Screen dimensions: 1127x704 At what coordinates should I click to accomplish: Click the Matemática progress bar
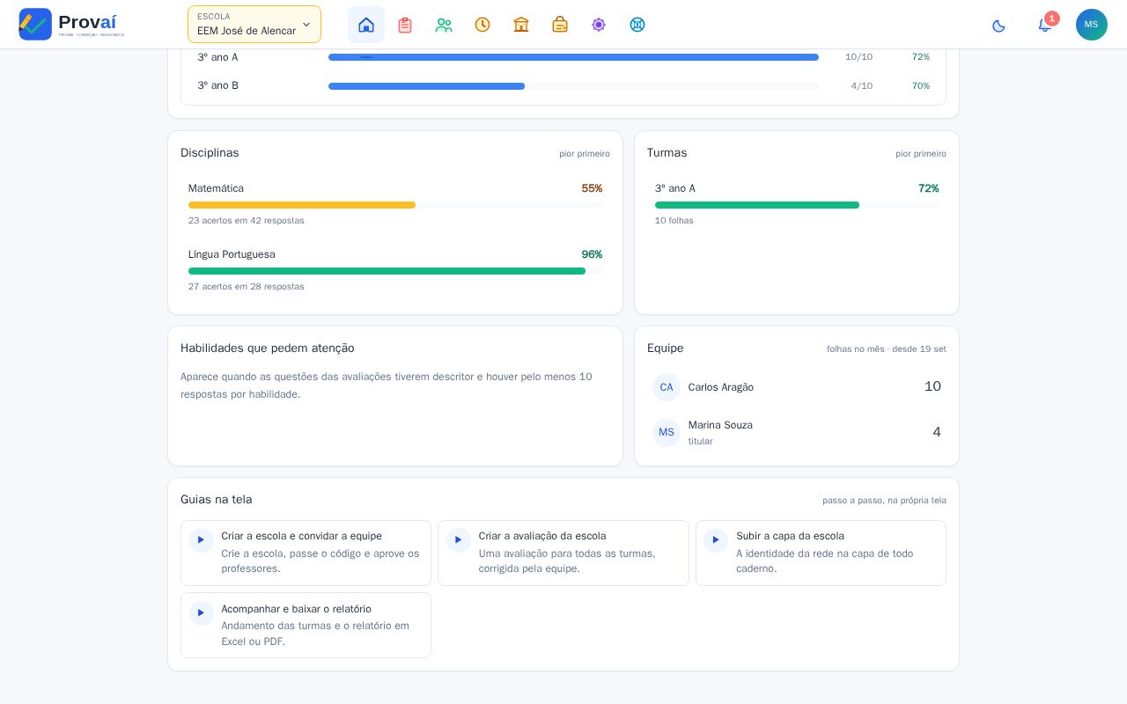pyautogui.click(x=395, y=205)
